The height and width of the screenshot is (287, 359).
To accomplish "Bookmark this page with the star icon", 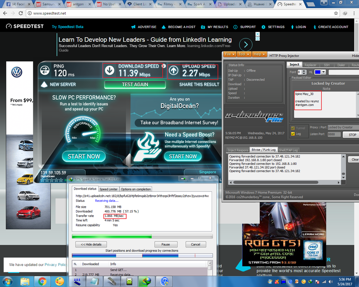I will pyautogui.click(x=336, y=13).
